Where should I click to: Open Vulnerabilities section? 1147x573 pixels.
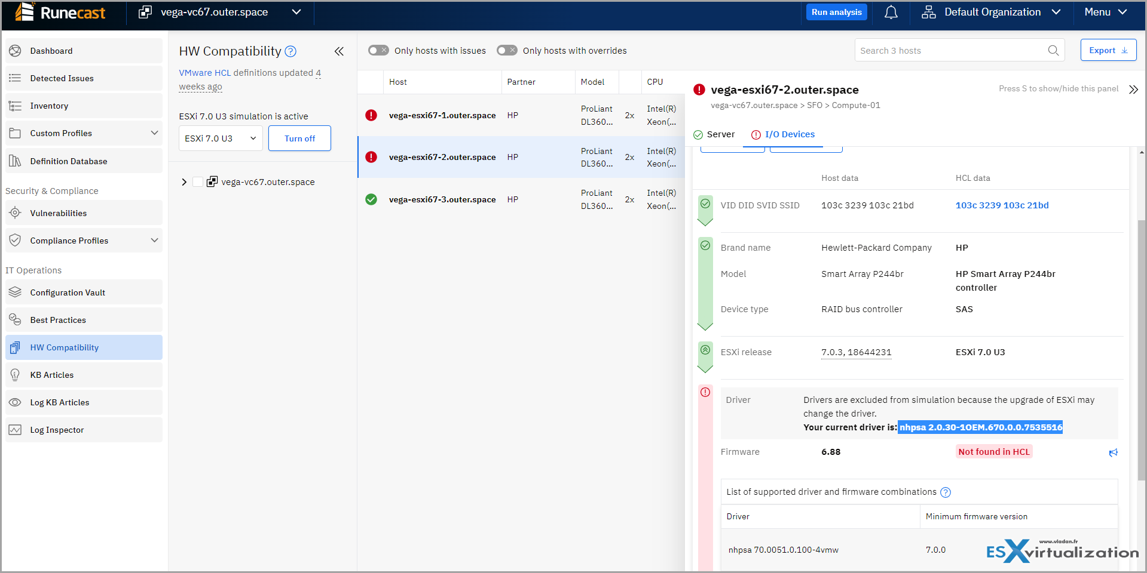84,213
